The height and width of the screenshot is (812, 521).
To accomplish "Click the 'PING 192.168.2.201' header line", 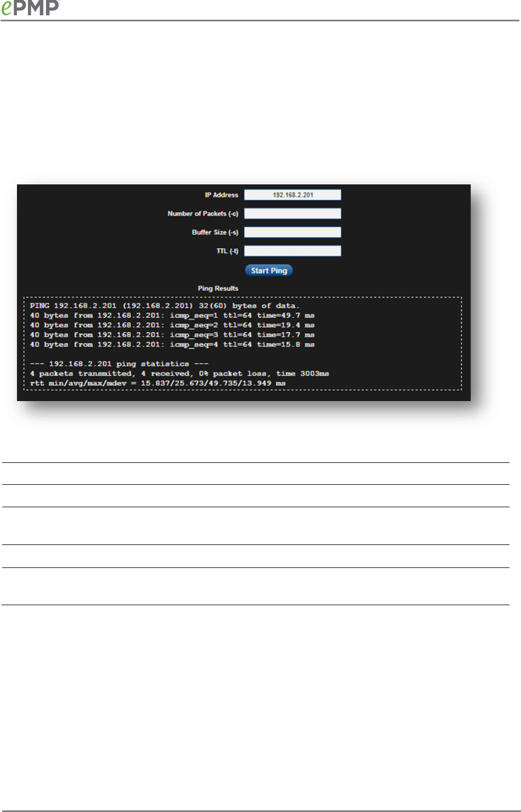I will pyautogui.click(x=165, y=306).
